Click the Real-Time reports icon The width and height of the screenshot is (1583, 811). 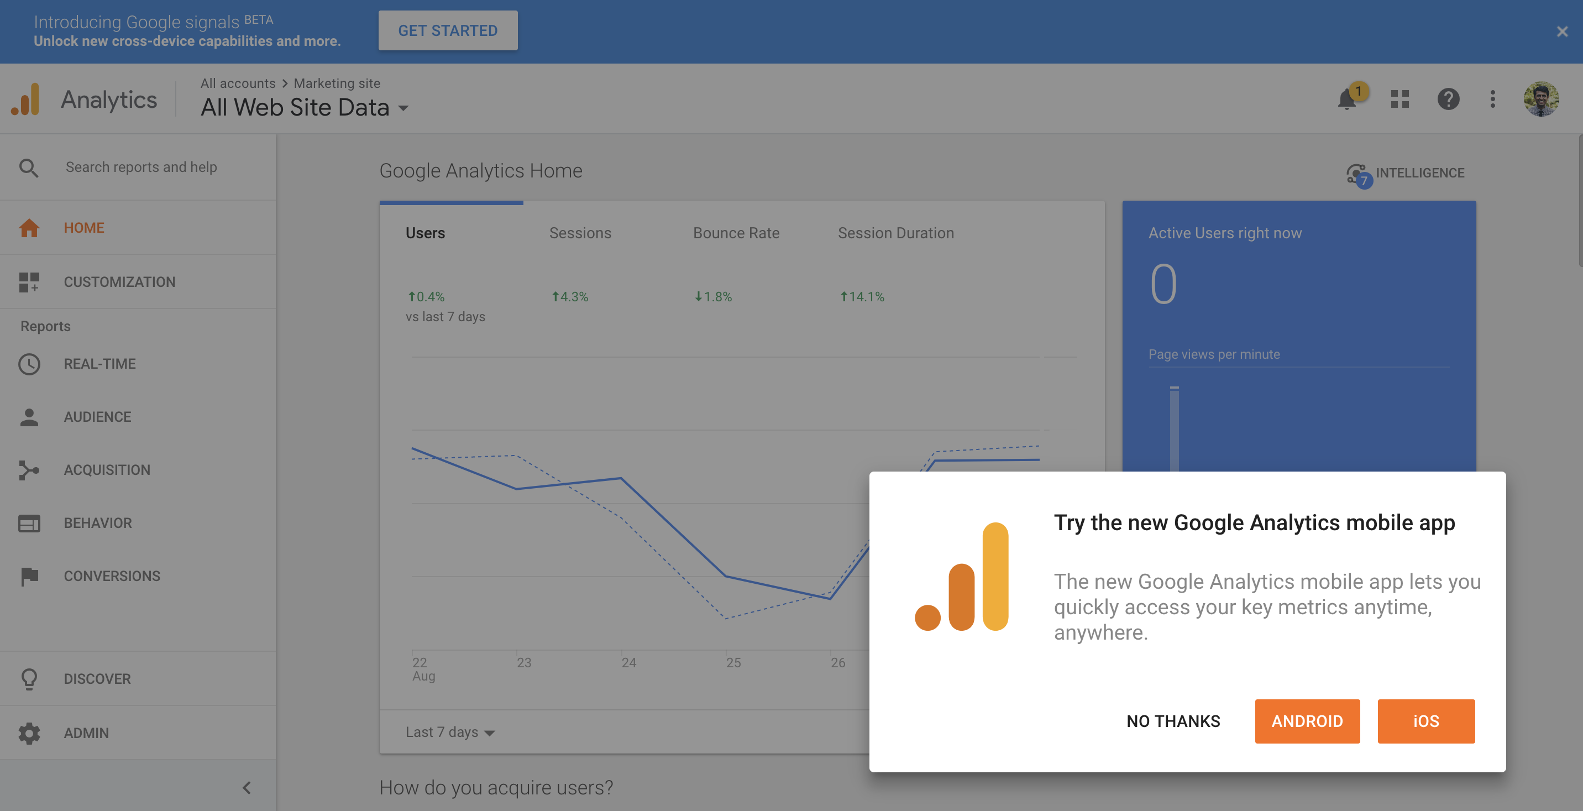click(28, 364)
